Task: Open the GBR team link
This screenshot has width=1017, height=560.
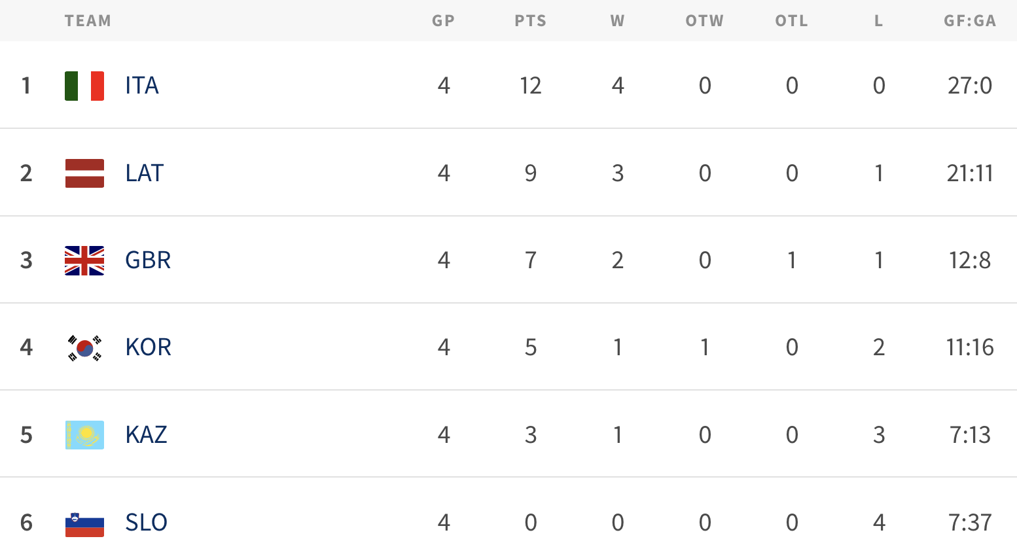Action: [x=148, y=260]
